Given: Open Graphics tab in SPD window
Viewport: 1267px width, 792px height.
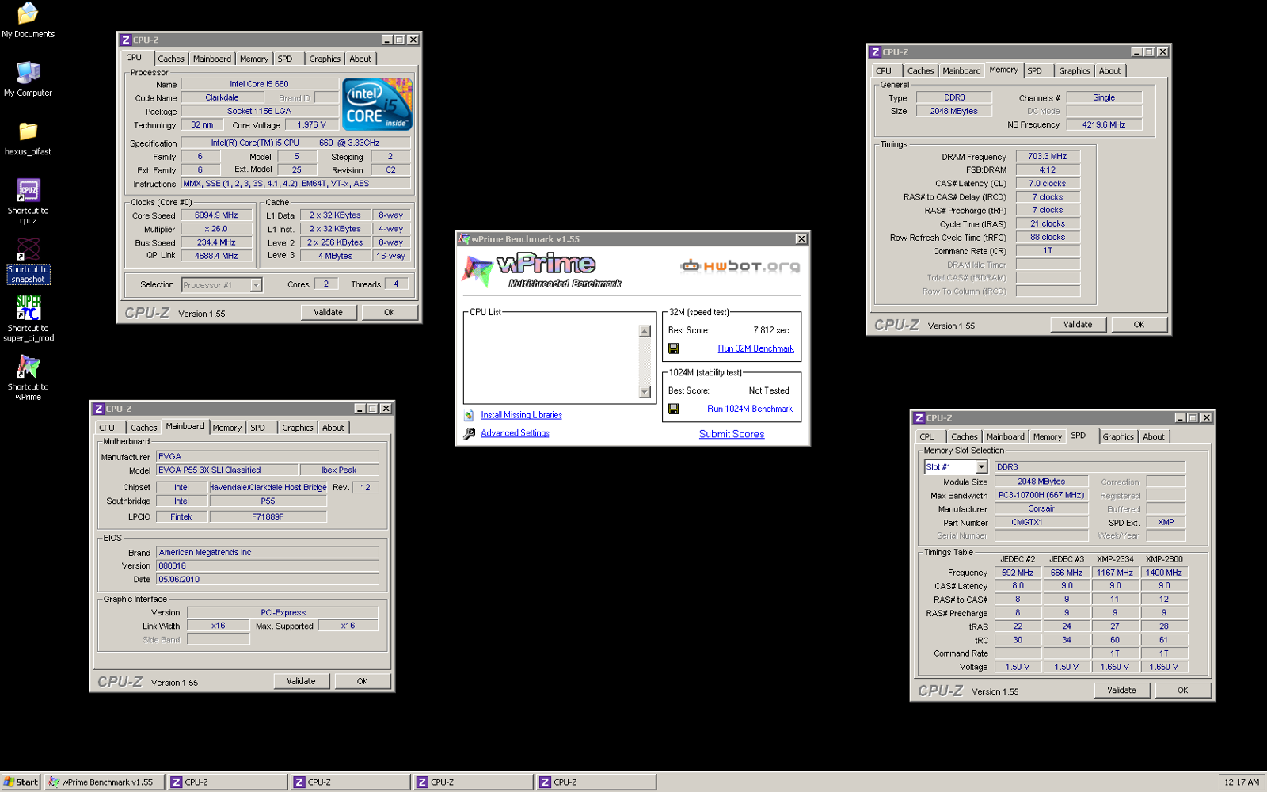Looking at the screenshot, I should coord(1117,436).
